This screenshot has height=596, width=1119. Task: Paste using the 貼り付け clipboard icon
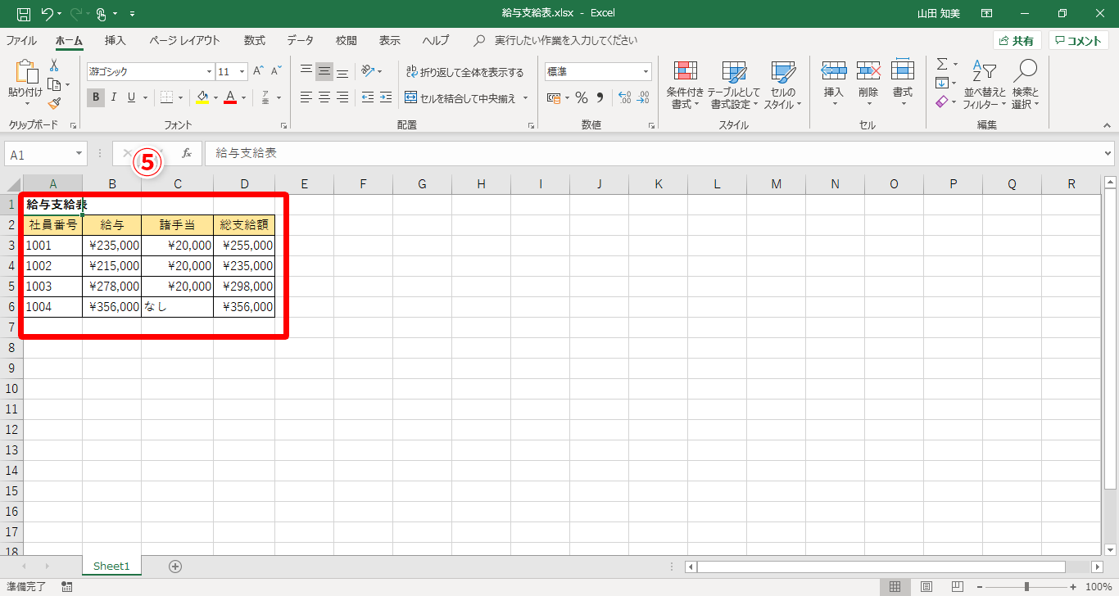pos(25,73)
